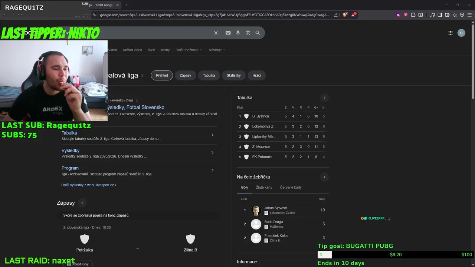Viewport: 475px width, 267px height.
Task: Click the magnifier search submit icon
Action: tap(258, 33)
